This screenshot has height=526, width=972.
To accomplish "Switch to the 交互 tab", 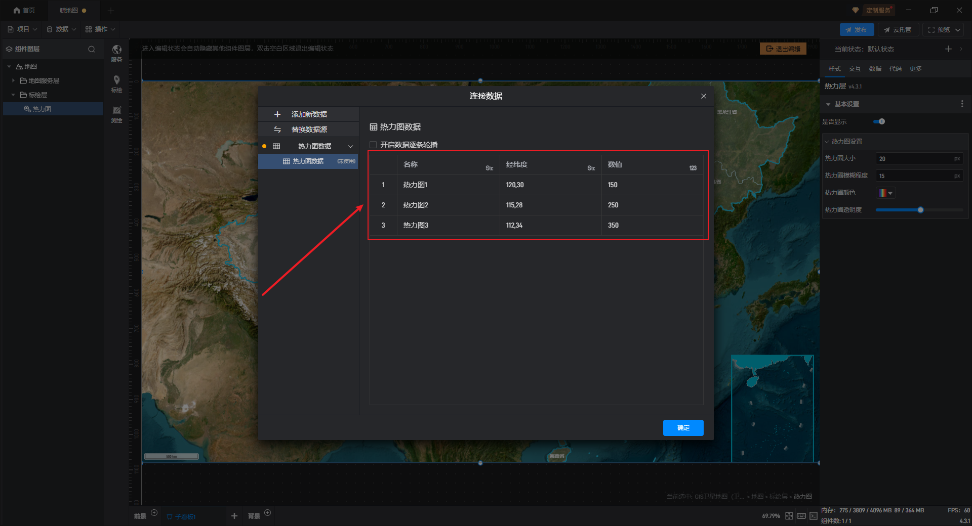I will click(x=855, y=69).
